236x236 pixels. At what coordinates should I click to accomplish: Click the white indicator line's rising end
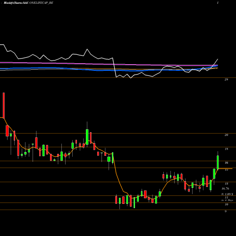click(218, 59)
